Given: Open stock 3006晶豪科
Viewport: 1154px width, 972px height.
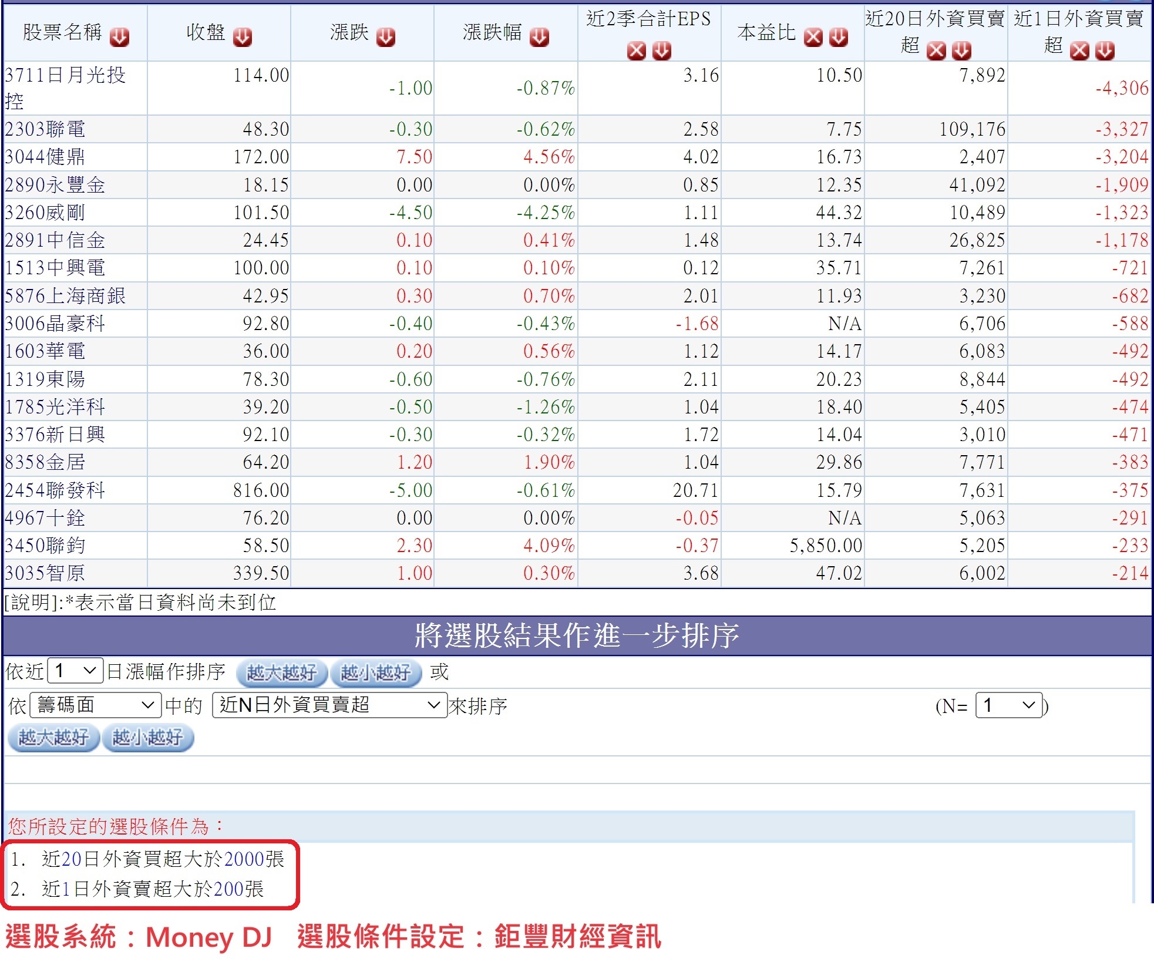Looking at the screenshot, I should click(55, 324).
